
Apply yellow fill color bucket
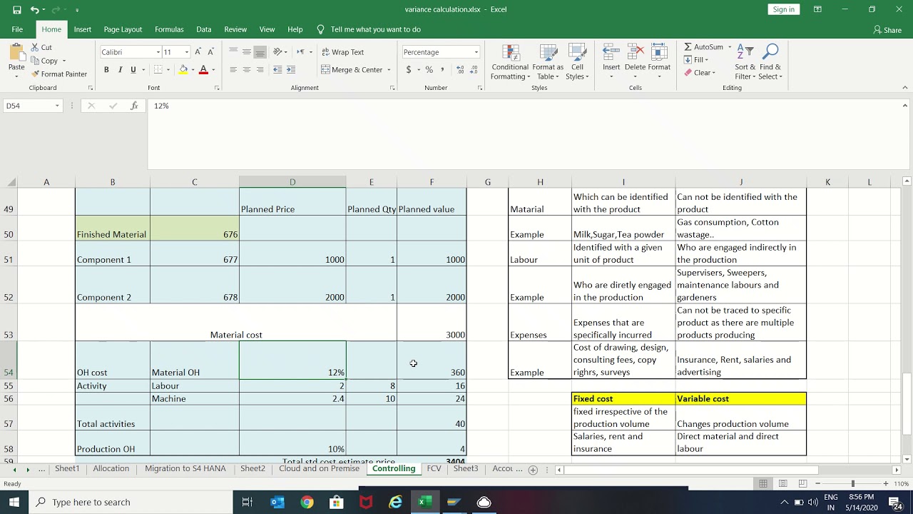(183, 70)
